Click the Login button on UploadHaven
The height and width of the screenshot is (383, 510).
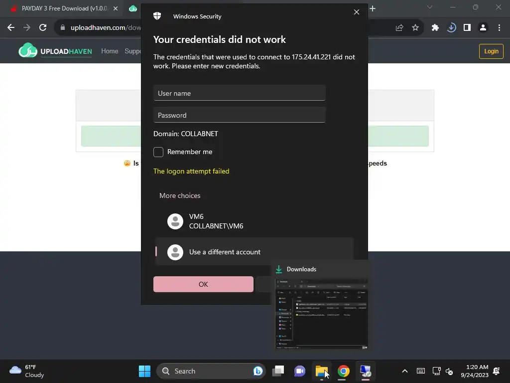pos(491,51)
